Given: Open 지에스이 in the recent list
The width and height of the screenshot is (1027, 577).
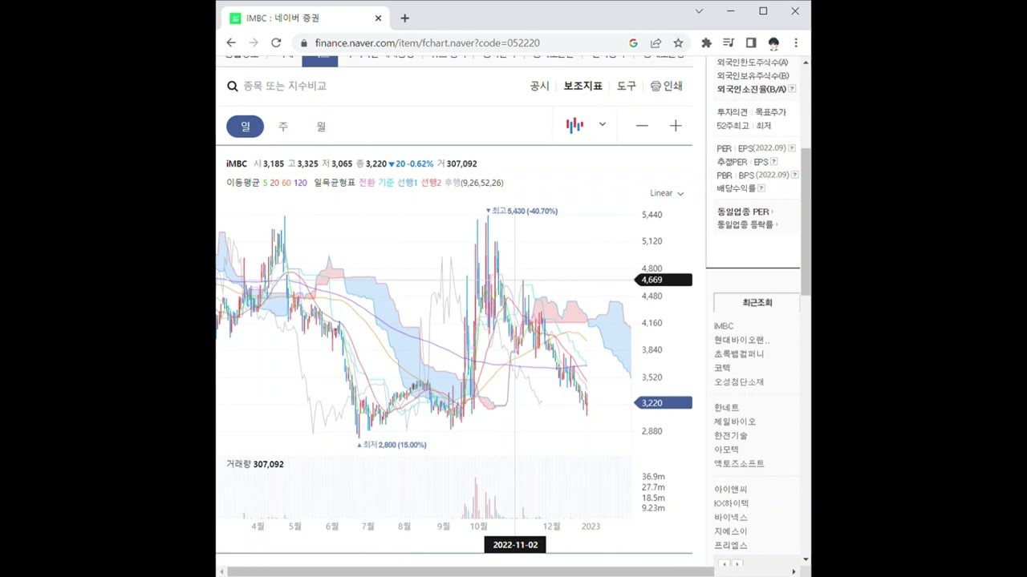Looking at the screenshot, I should coord(731,531).
